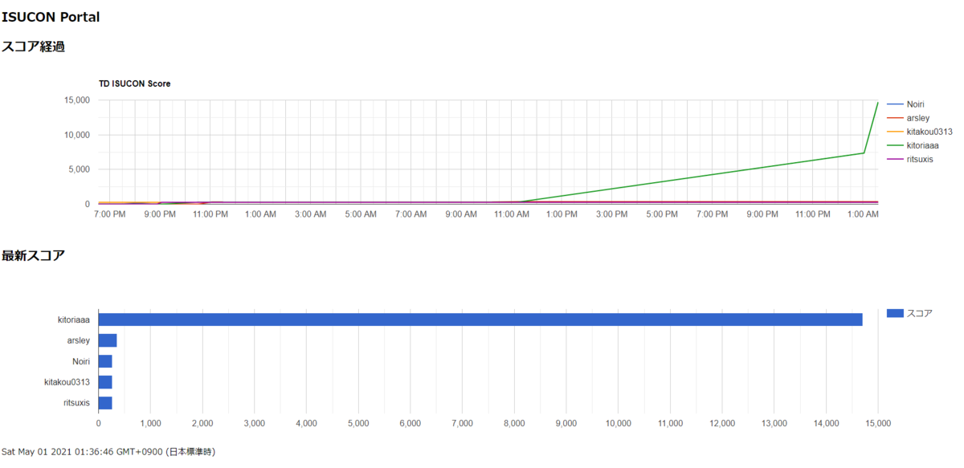
Task: Click the purple ritsuxis legend line swatch
Action: click(x=894, y=159)
